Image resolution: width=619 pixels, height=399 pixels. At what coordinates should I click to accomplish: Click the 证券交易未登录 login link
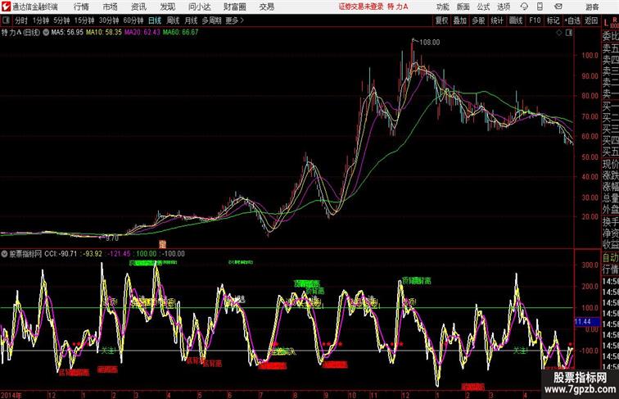(x=361, y=7)
